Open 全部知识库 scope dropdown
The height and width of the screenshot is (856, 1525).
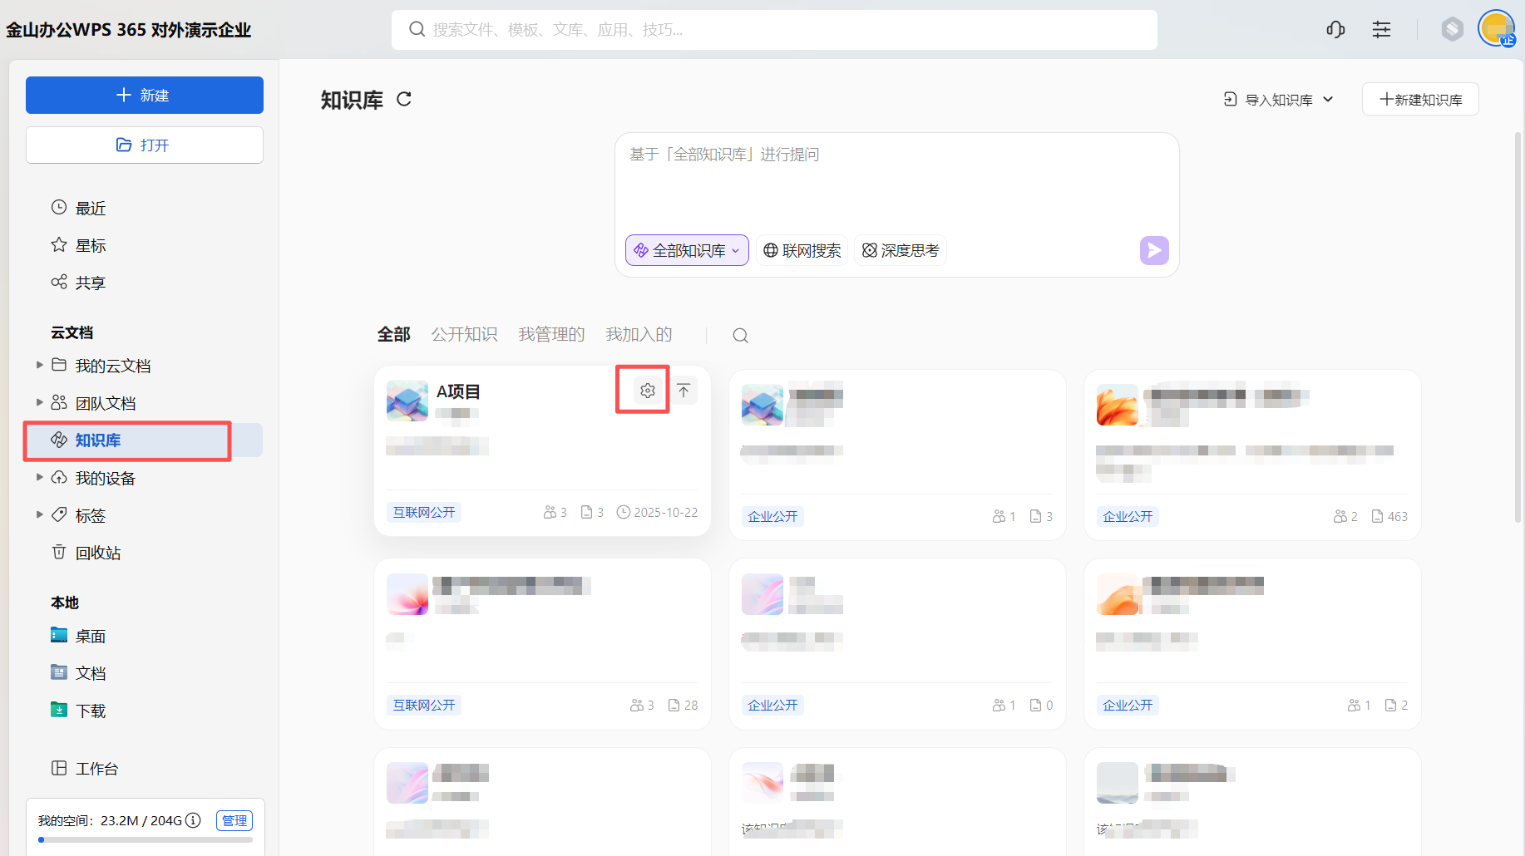pyautogui.click(x=687, y=250)
